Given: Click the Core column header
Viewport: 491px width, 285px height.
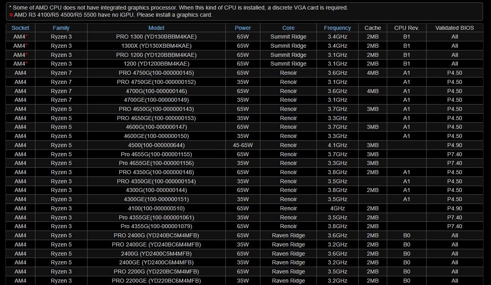Looking at the screenshot, I should coord(288,28).
